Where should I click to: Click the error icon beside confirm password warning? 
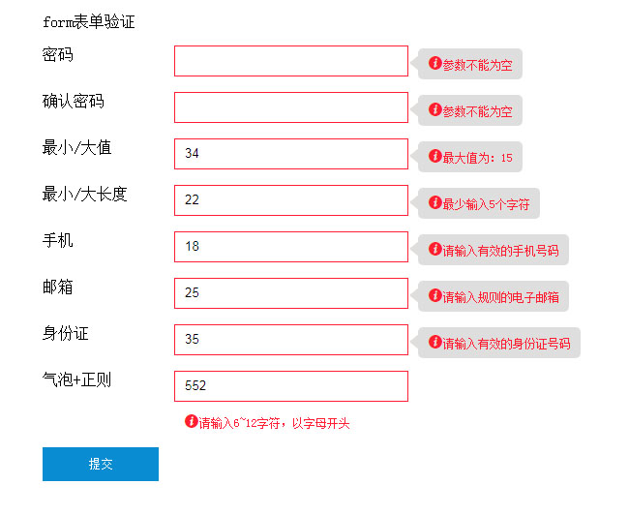435,109
